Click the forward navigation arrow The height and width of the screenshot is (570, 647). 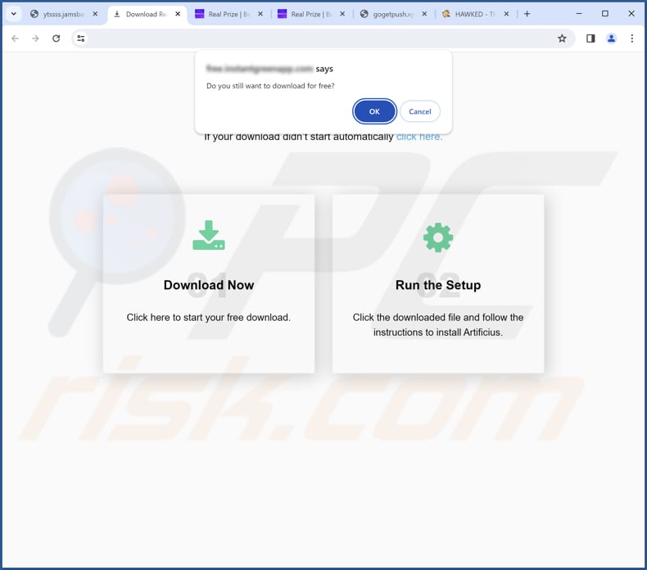(x=35, y=38)
